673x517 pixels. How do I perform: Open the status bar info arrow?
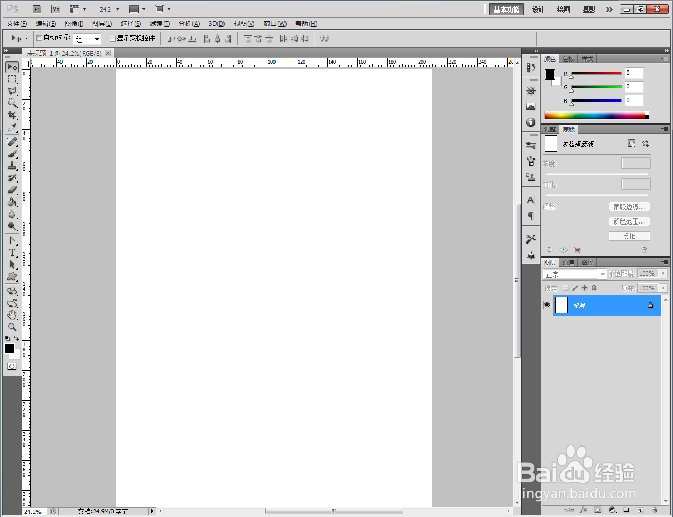tap(152, 511)
